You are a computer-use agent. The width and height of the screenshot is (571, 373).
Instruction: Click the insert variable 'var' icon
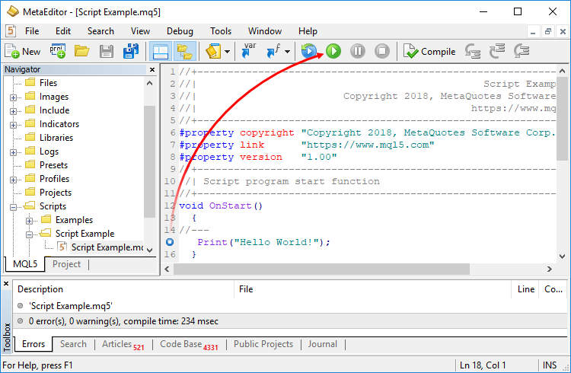pos(248,51)
